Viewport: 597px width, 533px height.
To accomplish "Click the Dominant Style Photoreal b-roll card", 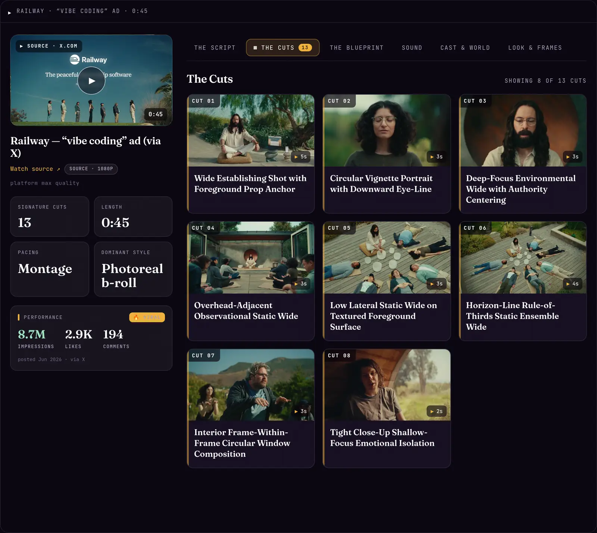I will tap(133, 269).
